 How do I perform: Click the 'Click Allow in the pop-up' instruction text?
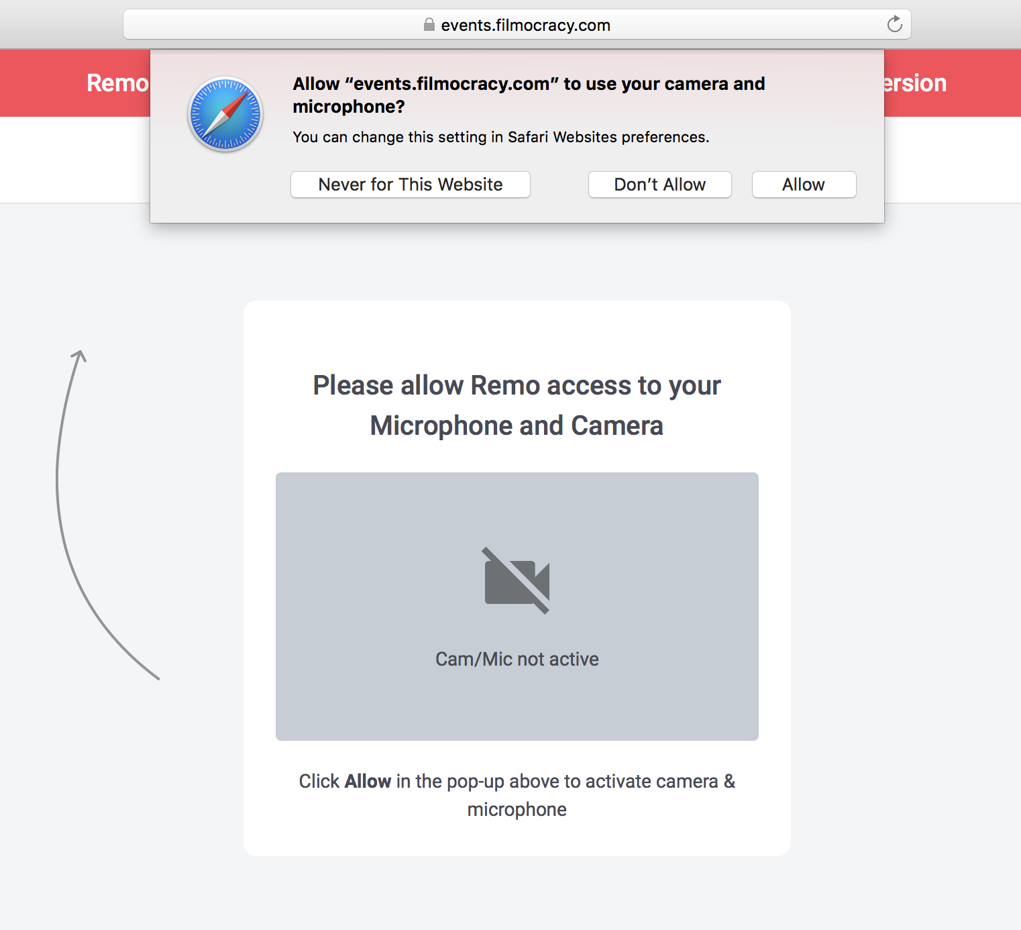[517, 795]
